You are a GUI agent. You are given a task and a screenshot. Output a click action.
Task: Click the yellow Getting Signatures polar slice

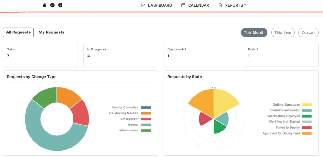tap(225, 102)
